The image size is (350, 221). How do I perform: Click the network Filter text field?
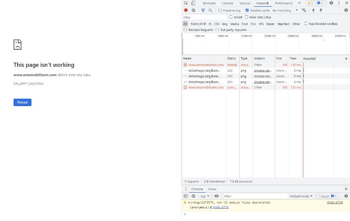tap(204, 17)
